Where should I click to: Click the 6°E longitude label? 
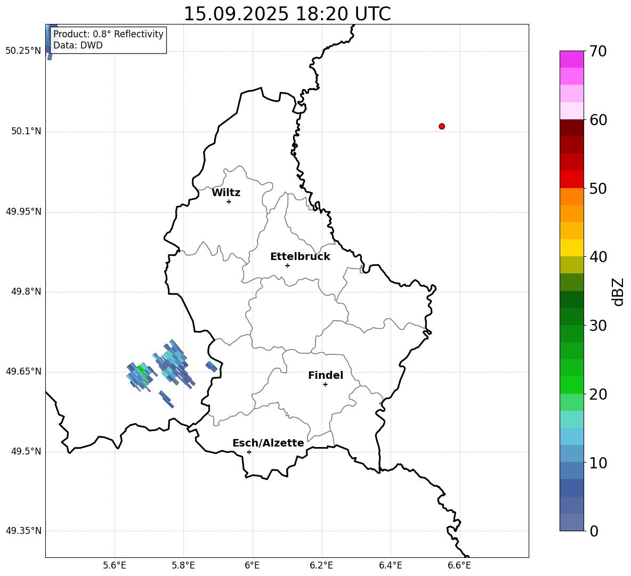pyautogui.click(x=252, y=566)
